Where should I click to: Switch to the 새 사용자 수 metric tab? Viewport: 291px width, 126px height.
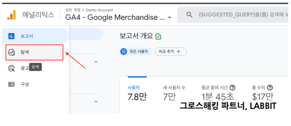(x=174, y=93)
